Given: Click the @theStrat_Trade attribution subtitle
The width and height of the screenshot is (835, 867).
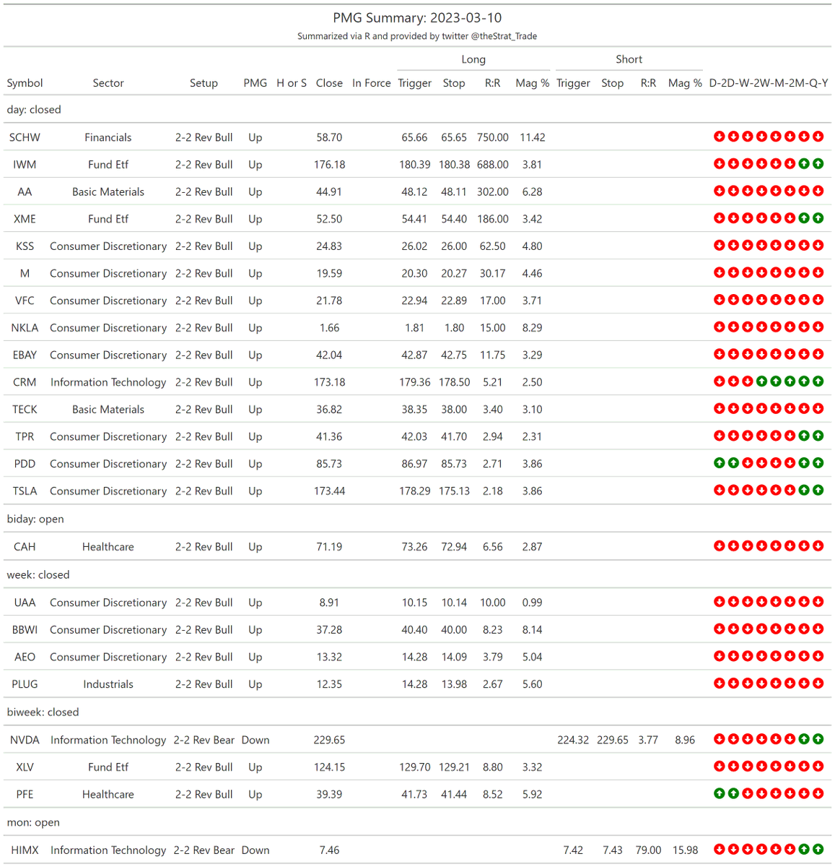Looking at the screenshot, I should tap(417, 36).
